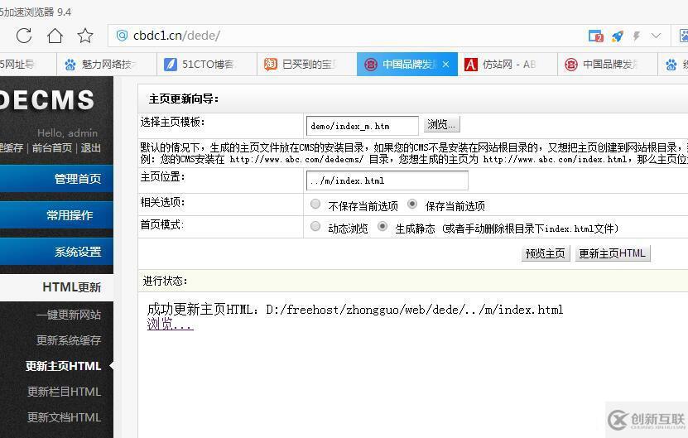Click the shield security icon in address bar
This screenshot has width=688, height=438.
pos(122,35)
